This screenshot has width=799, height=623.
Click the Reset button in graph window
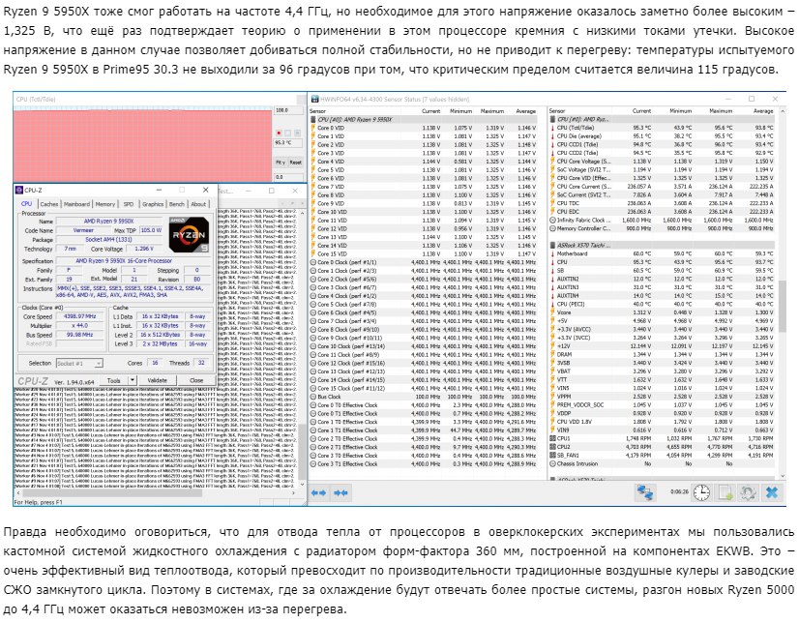pos(296,163)
